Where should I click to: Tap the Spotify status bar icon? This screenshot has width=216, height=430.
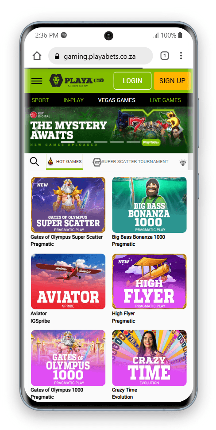click(x=64, y=35)
